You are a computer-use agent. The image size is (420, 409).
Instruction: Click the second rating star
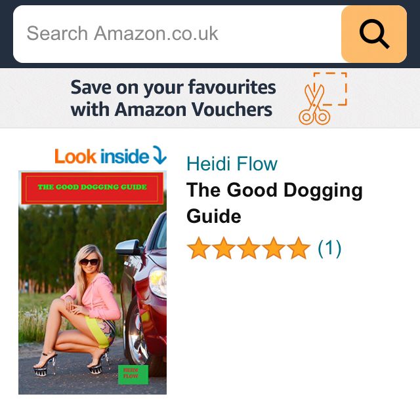(x=224, y=248)
